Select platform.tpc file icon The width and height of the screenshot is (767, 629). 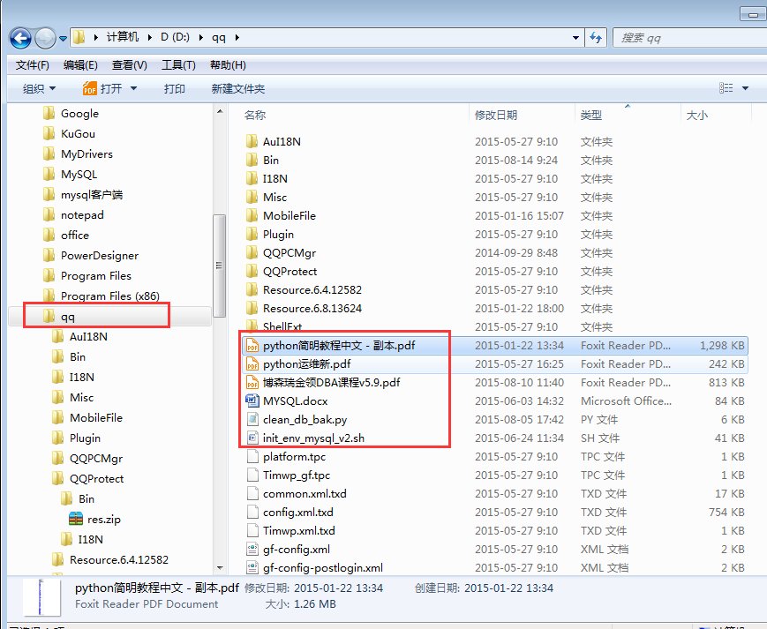(x=252, y=456)
